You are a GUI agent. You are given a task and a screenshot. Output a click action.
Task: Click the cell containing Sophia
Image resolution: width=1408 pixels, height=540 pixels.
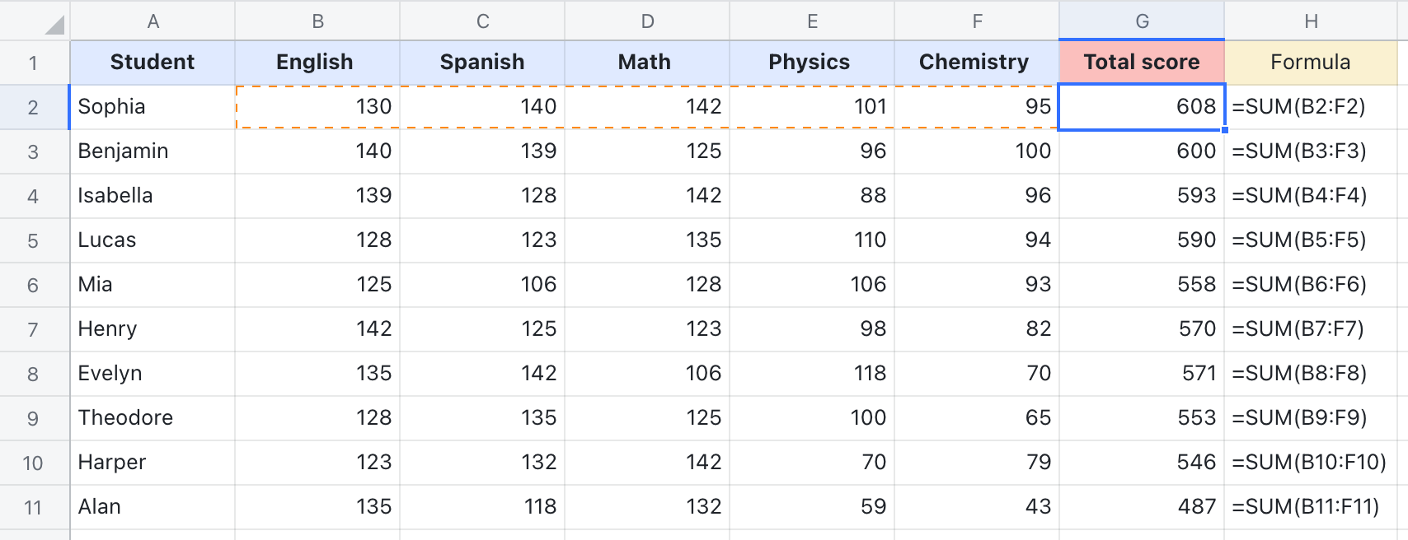(153, 106)
